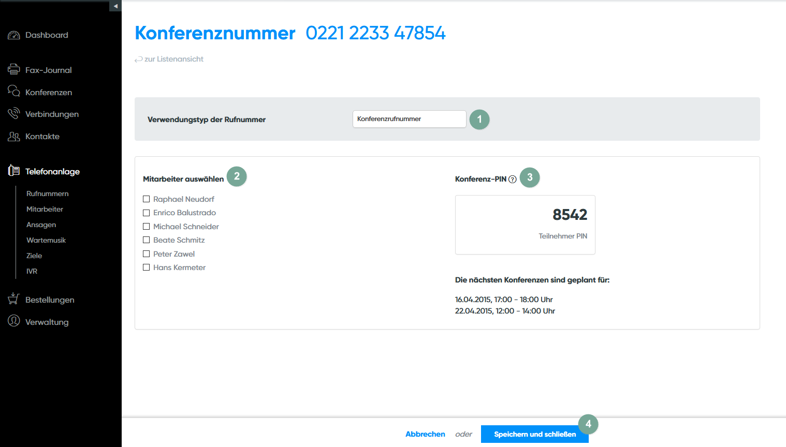Click the Fax-Journal printer icon
Image resolution: width=786 pixels, height=447 pixels.
14,69
